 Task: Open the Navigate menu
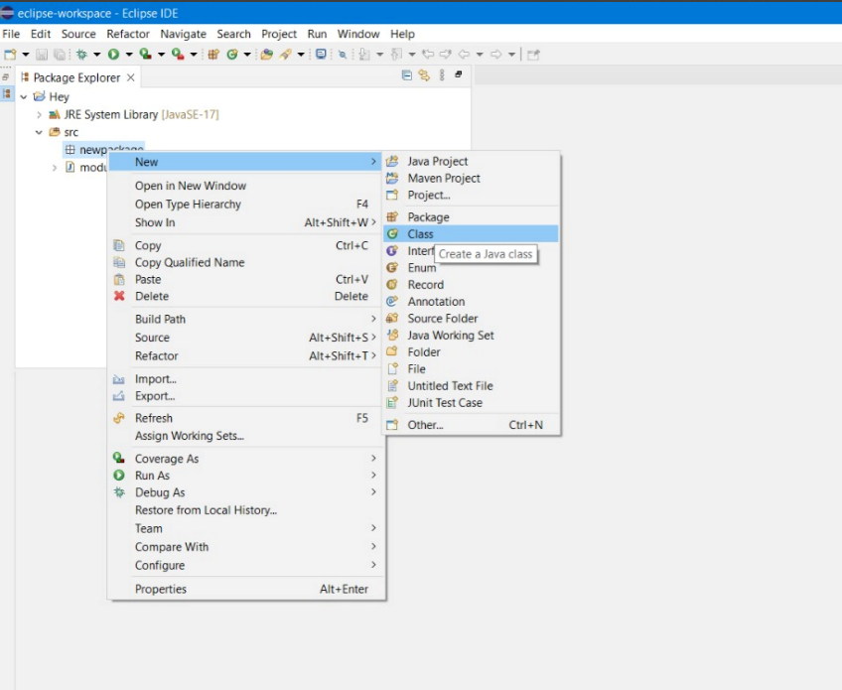(183, 34)
